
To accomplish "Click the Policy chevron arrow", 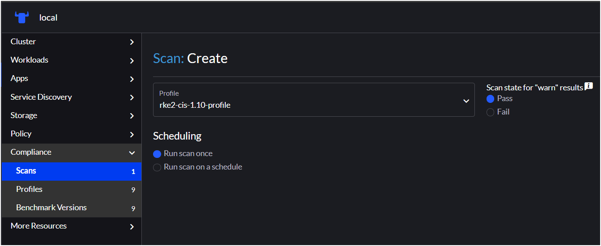I will [x=132, y=134].
